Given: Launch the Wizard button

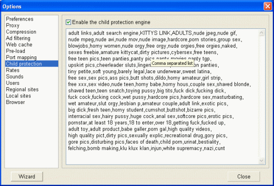Looking at the screenshot, I should point(27,177).
